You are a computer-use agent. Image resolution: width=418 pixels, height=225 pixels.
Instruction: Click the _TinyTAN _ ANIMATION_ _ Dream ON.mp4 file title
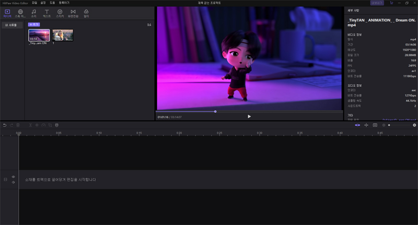click(x=381, y=22)
